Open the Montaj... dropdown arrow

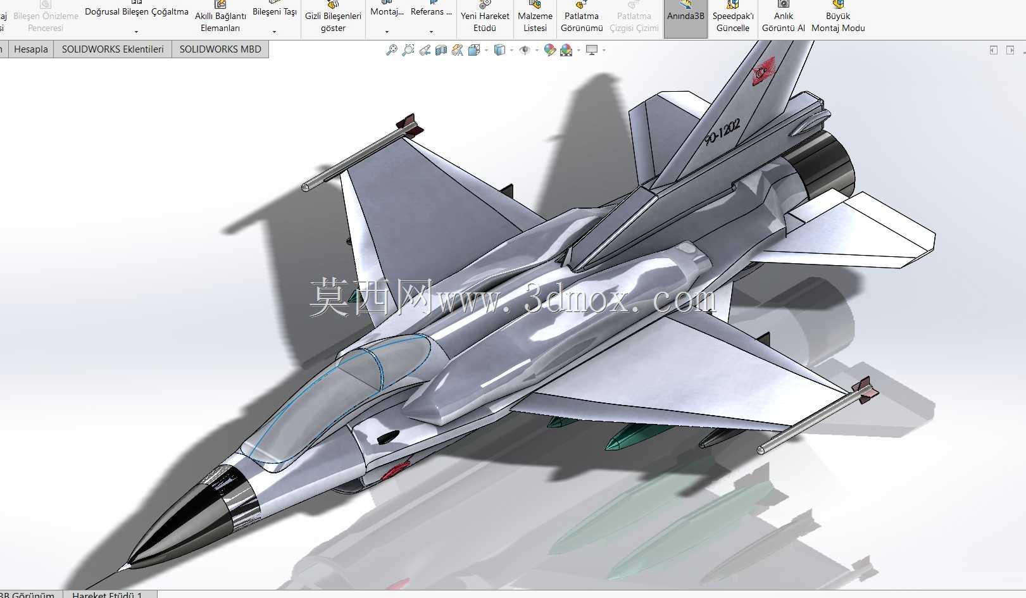point(387,32)
